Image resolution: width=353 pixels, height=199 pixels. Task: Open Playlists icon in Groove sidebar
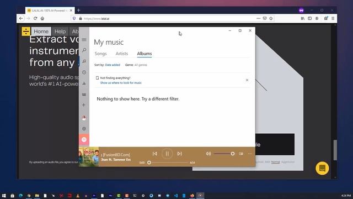(84, 95)
